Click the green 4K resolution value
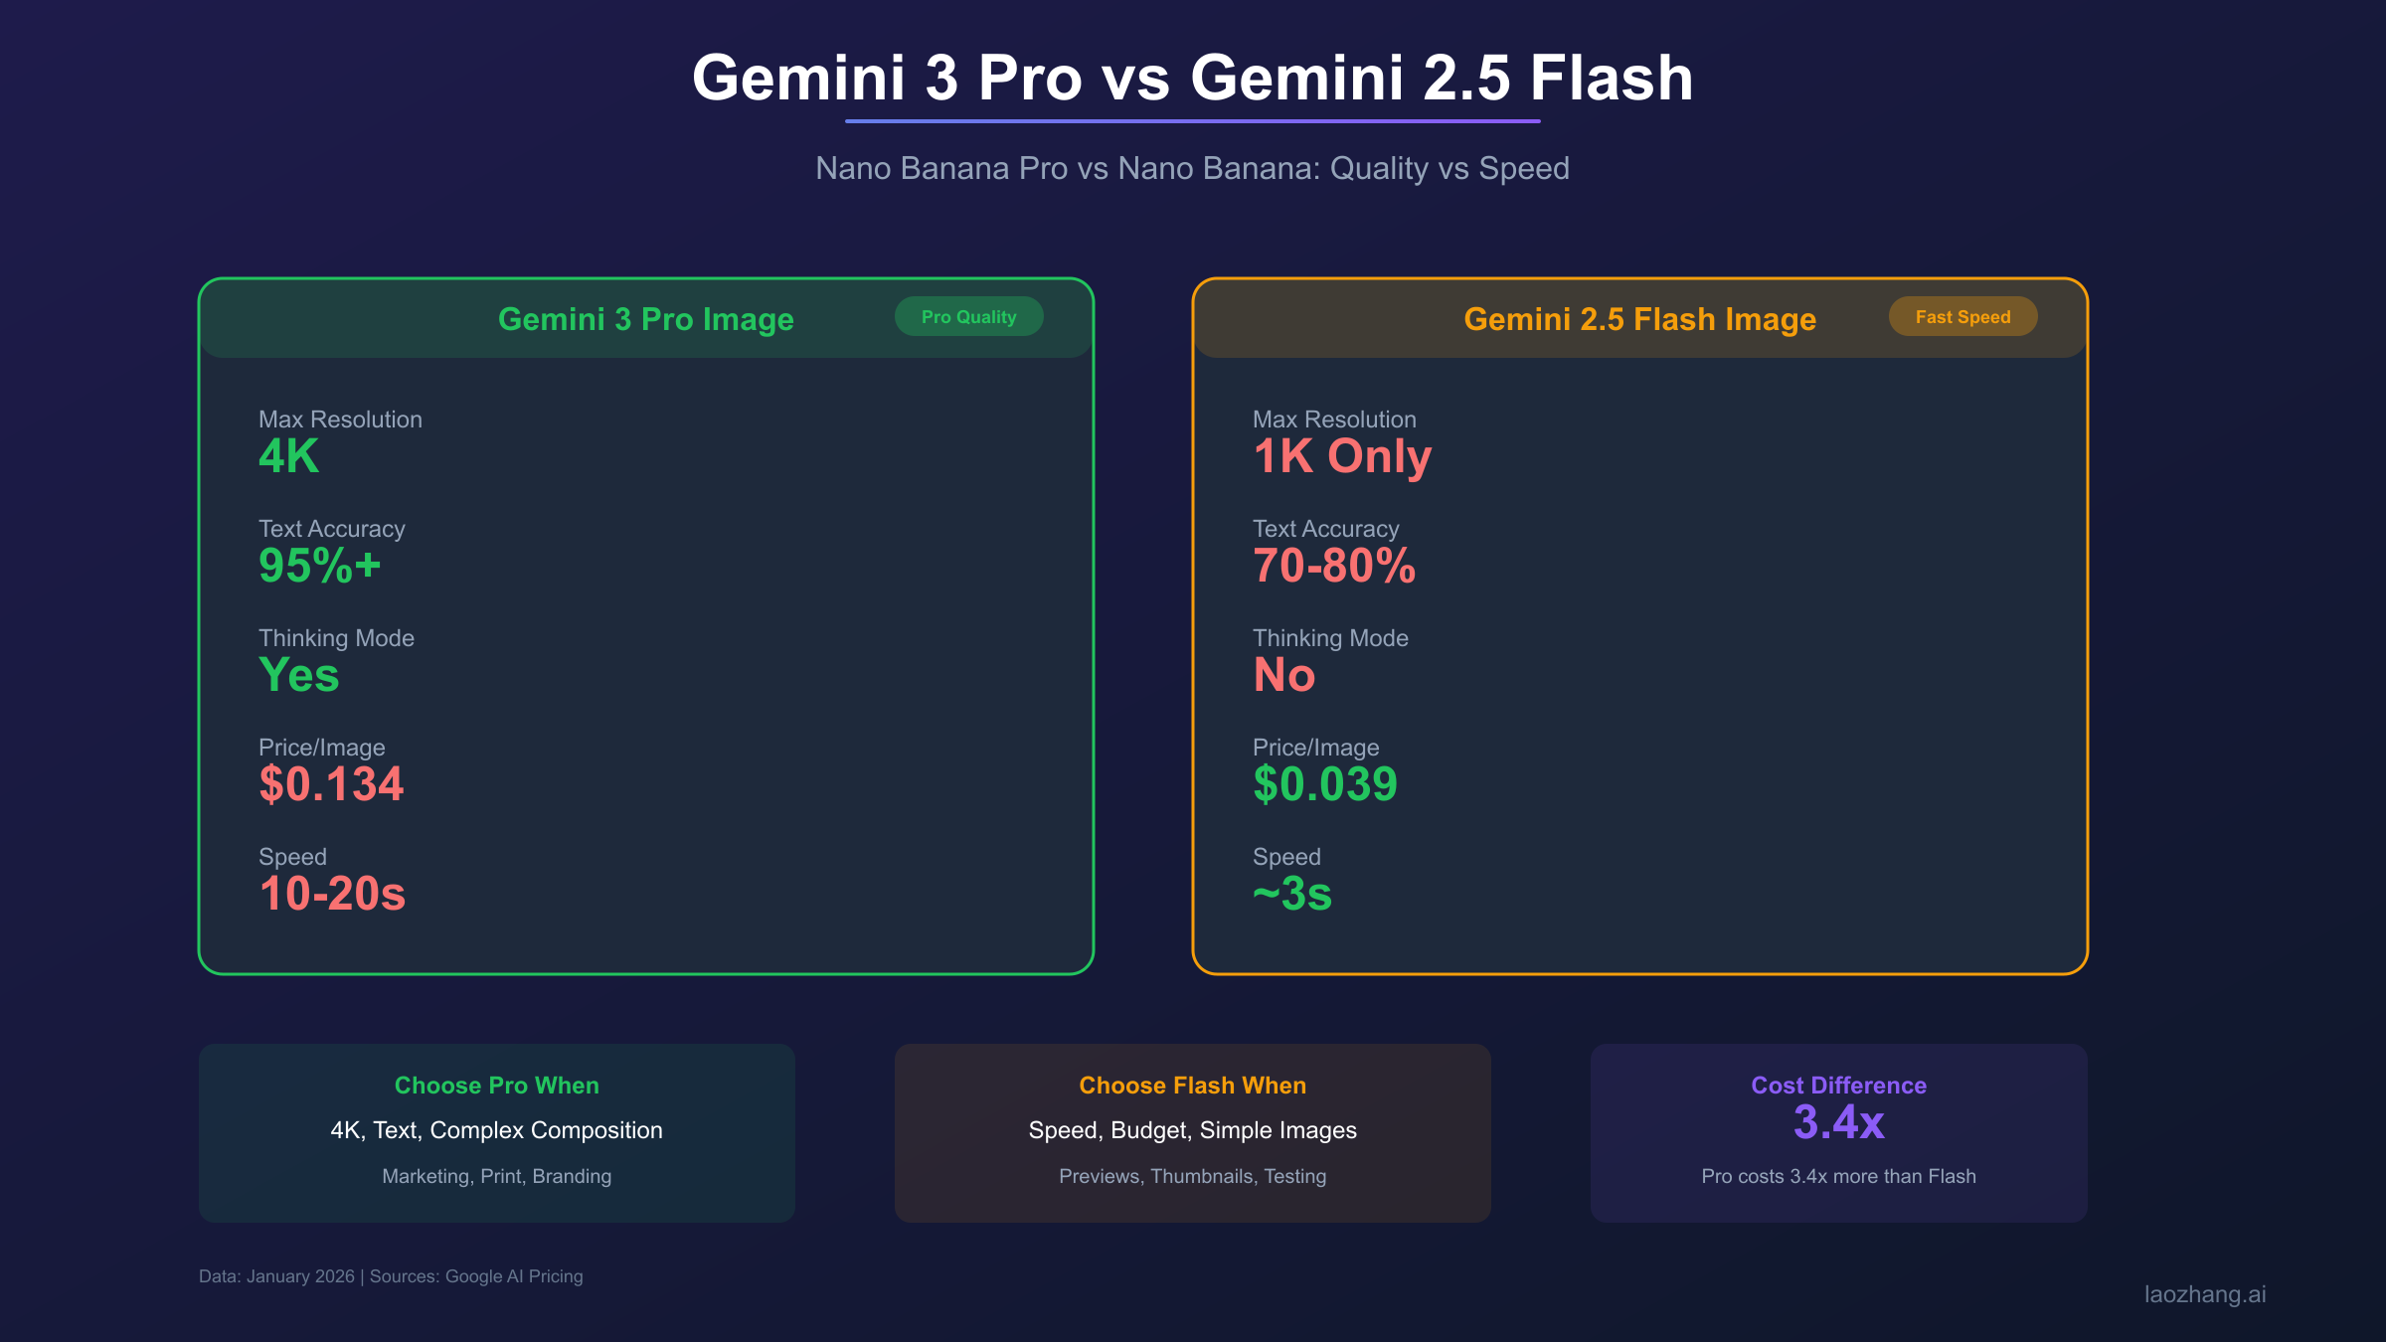The image size is (2386, 1342). [x=288, y=456]
